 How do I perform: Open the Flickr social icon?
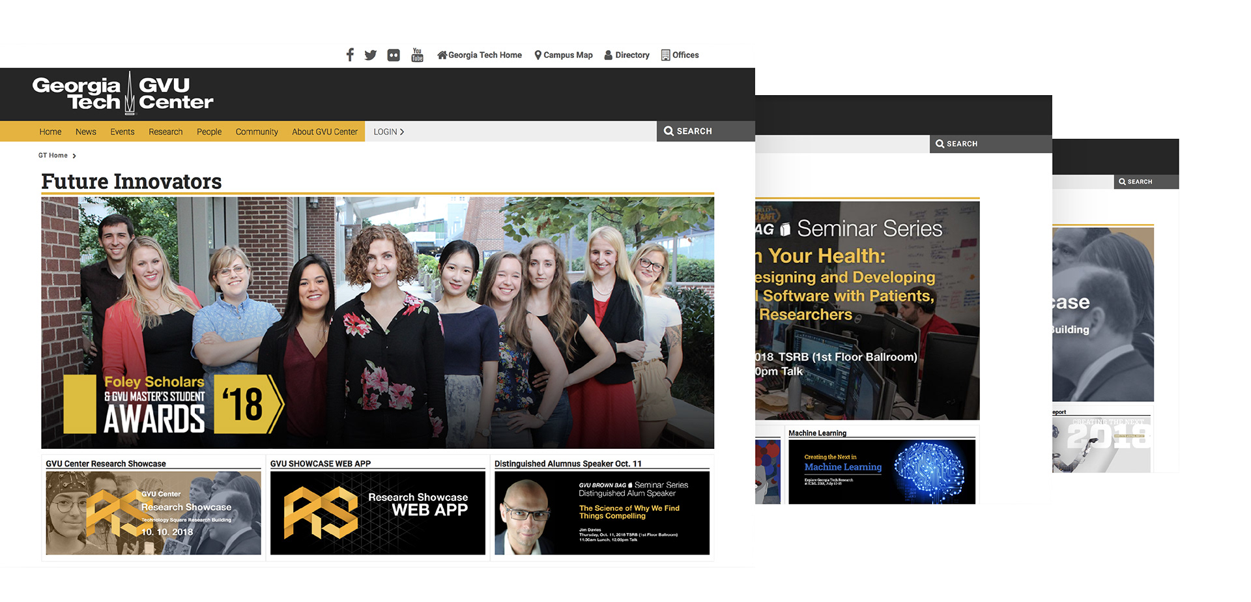coord(394,55)
